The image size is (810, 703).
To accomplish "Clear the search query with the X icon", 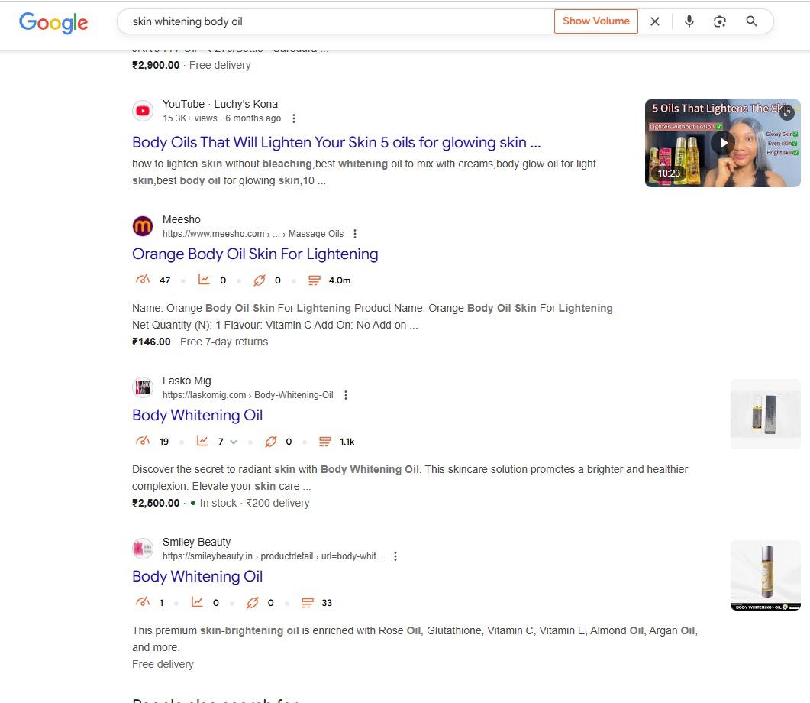I will (654, 21).
